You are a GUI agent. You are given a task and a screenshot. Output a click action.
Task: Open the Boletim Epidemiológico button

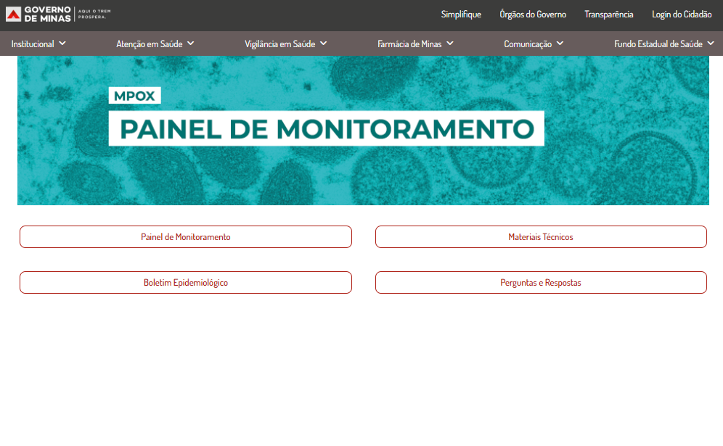(x=186, y=283)
